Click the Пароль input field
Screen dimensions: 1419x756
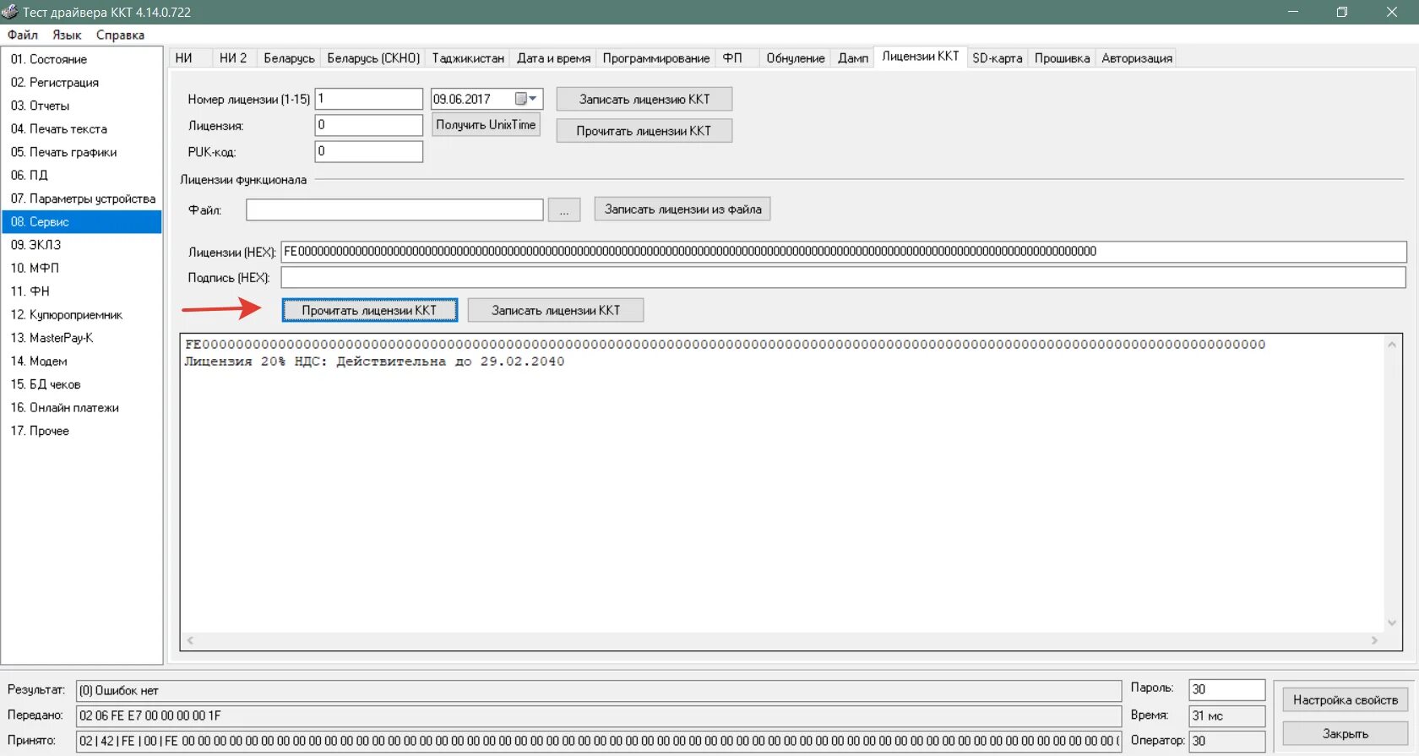click(1227, 689)
